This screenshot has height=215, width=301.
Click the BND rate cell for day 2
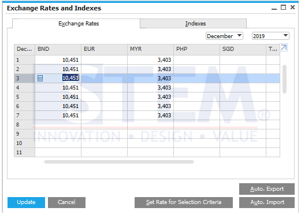click(58, 69)
